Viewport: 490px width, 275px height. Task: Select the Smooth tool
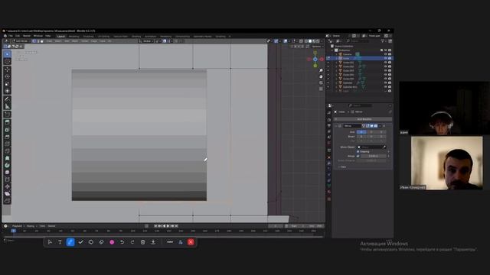(7, 173)
